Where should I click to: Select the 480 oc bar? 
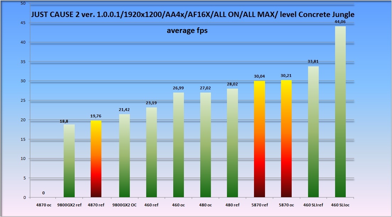[x=206, y=145]
